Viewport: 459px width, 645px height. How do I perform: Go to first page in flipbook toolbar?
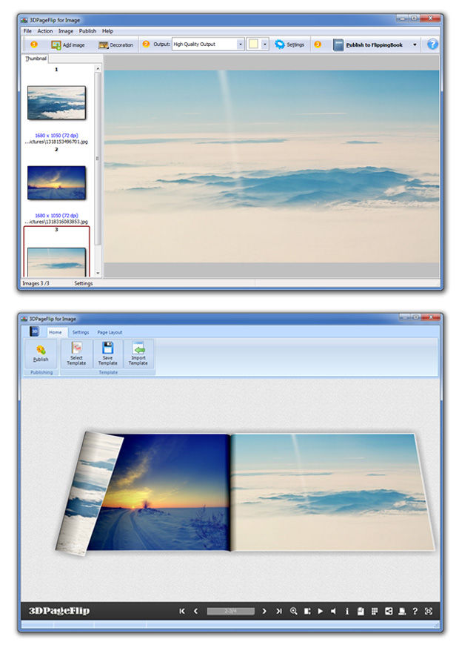pyautogui.click(x=182, y=612)
